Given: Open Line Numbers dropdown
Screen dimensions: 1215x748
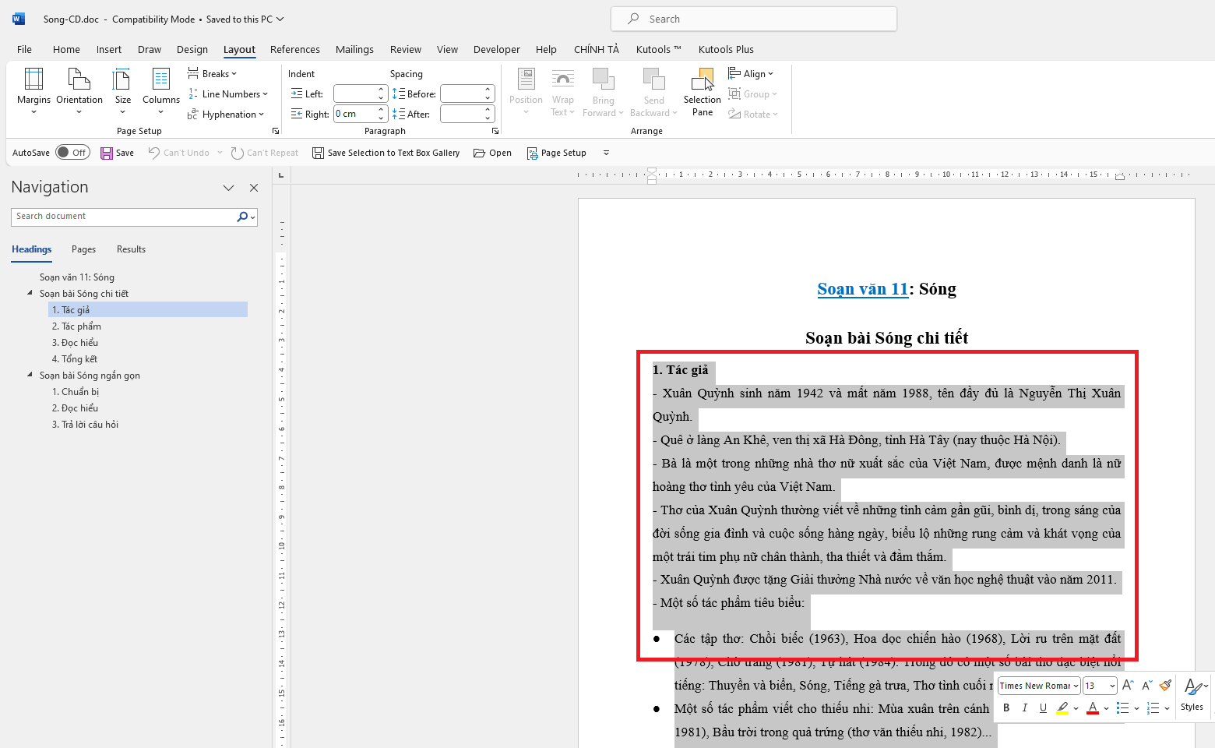Looking at the screenshot, I should click(227, 93).
